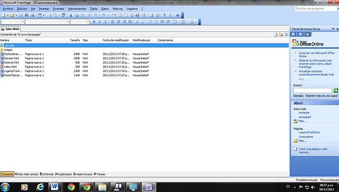Click the Italic K formatting icon
The height and width of the screenshot is (192, 339).
pyautogui.click(x=100, y=22)
